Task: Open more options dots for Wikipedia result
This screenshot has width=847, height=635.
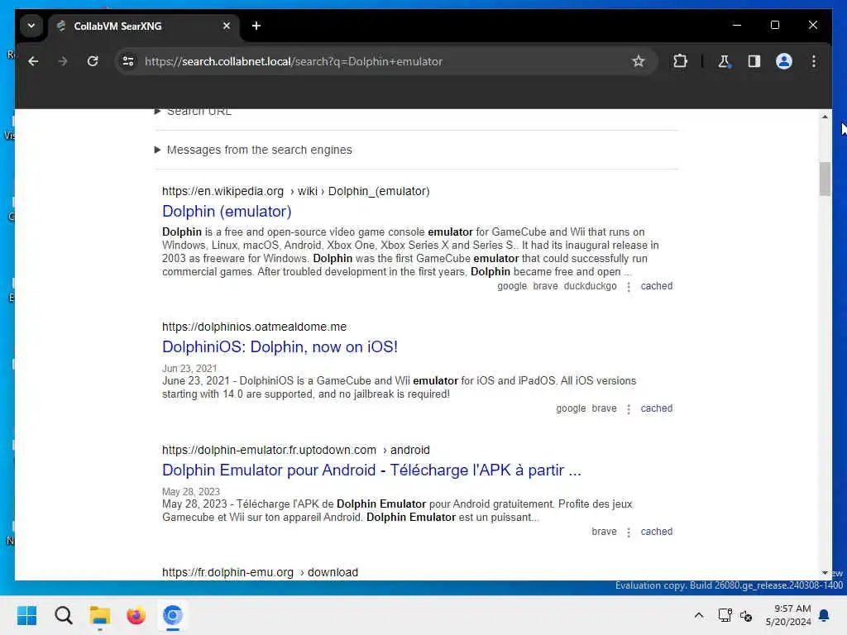Action: [x=629, y=287]
